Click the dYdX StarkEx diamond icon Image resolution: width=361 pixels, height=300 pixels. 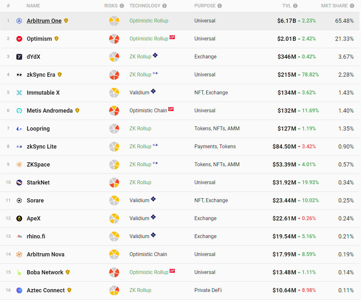click(155, 55)
